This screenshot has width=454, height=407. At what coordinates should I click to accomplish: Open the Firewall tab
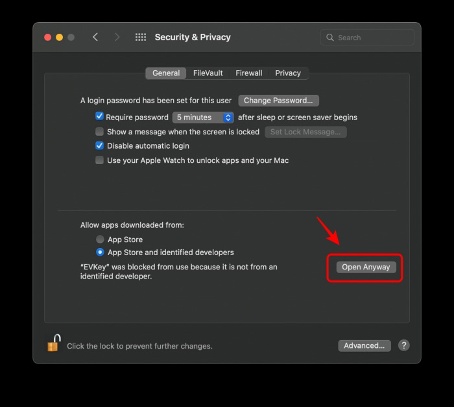point(248,73)
